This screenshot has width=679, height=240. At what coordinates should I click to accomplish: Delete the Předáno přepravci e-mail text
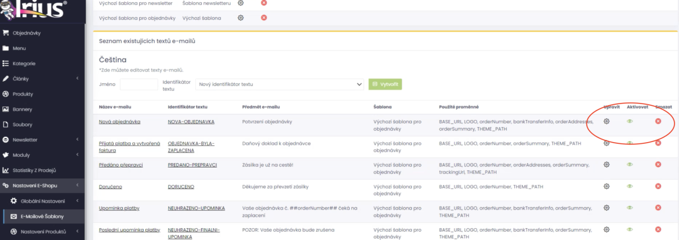658,164
